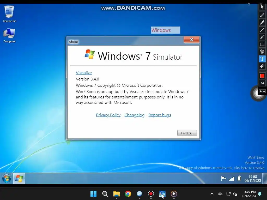This screenshot has width=267, height=200.
Task: Click the network signal bars icon
Action: point(232,179)
